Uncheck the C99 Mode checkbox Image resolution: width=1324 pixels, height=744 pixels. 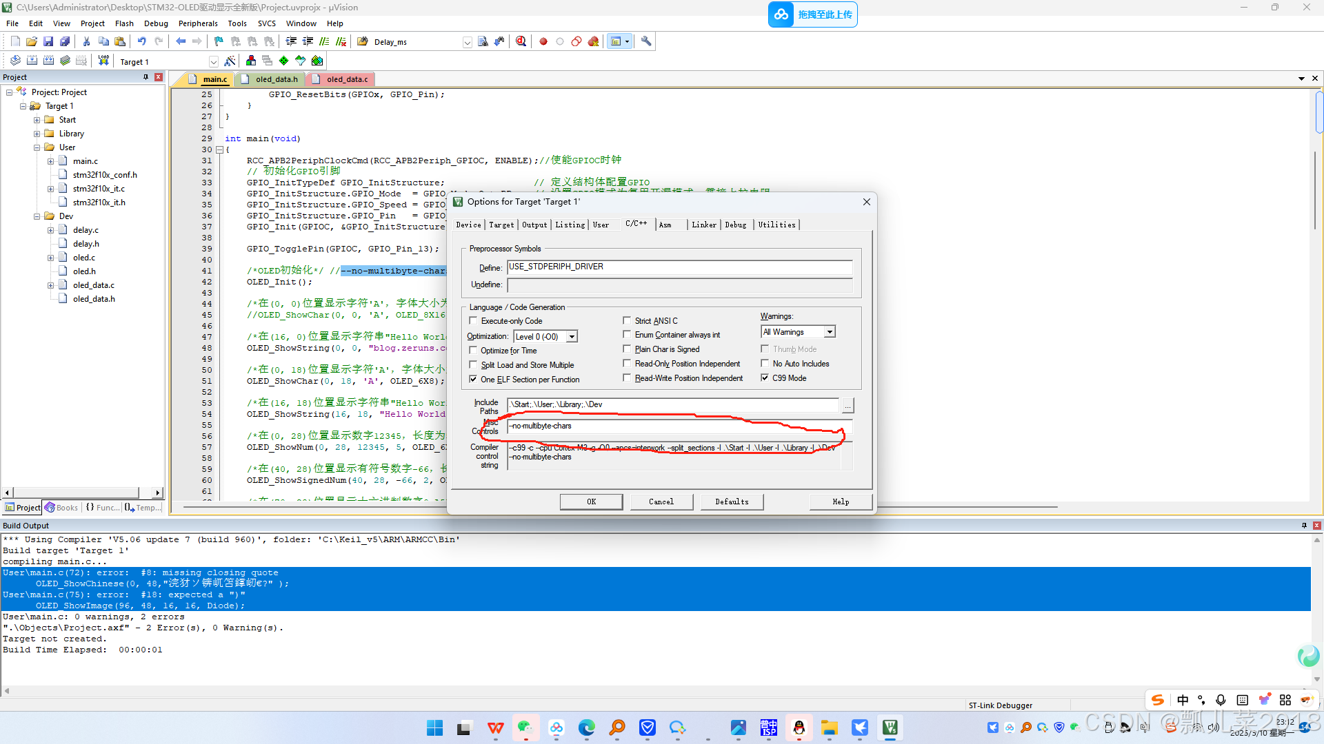(765, 378)
